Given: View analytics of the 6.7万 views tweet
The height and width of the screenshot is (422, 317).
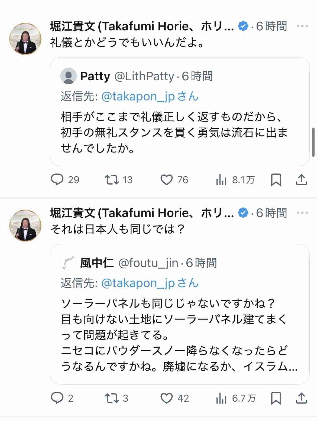Looking at the screenshot, I should tap(221, 398).
